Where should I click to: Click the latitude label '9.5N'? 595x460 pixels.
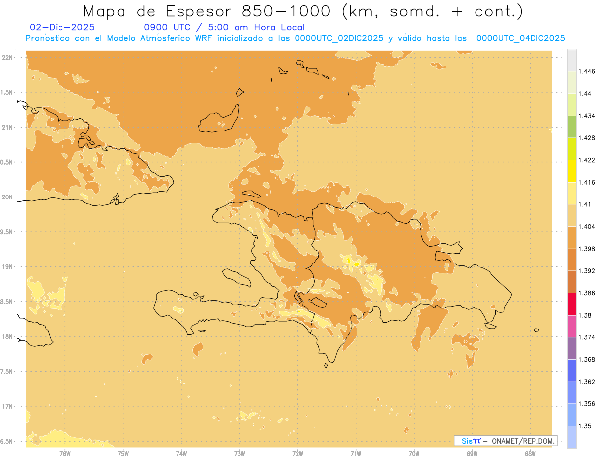click(x=6, y=232)
